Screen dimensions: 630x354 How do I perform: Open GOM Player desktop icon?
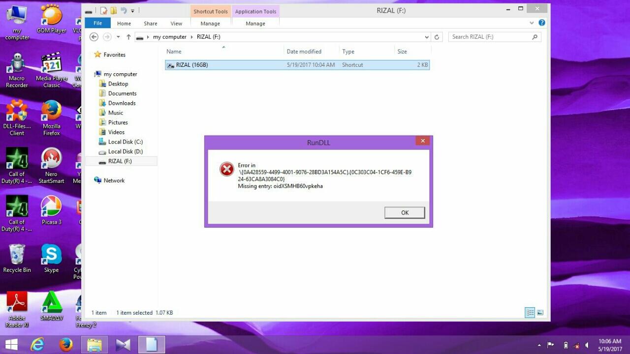pos(51,20)
